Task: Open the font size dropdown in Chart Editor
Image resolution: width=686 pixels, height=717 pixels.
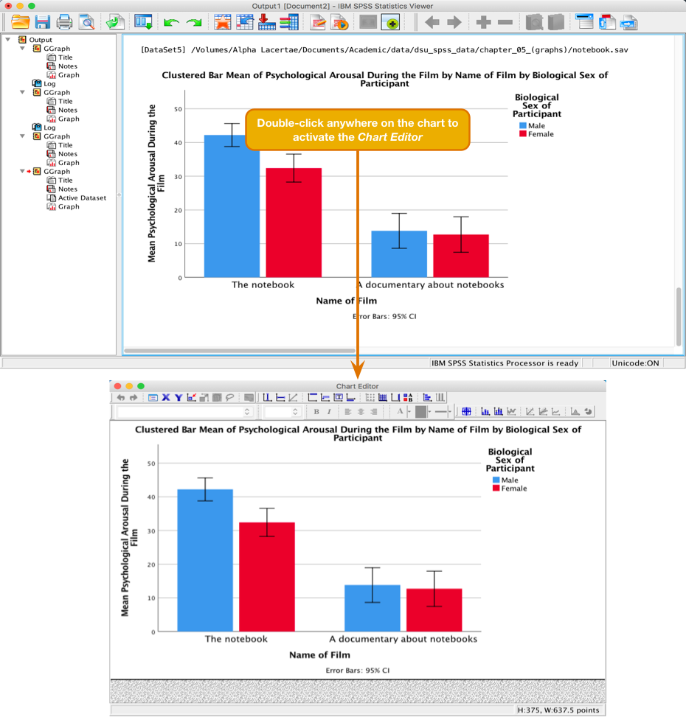Action: coord(283,412)
